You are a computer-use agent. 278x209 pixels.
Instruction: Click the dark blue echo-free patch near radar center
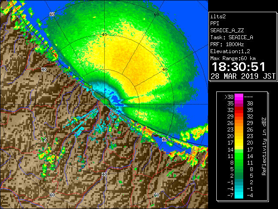click(116, 99)
